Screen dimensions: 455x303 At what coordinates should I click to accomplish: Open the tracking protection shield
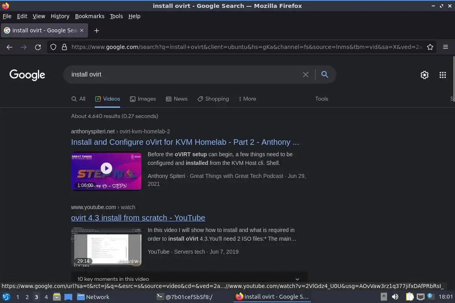[x=53, y=47]
